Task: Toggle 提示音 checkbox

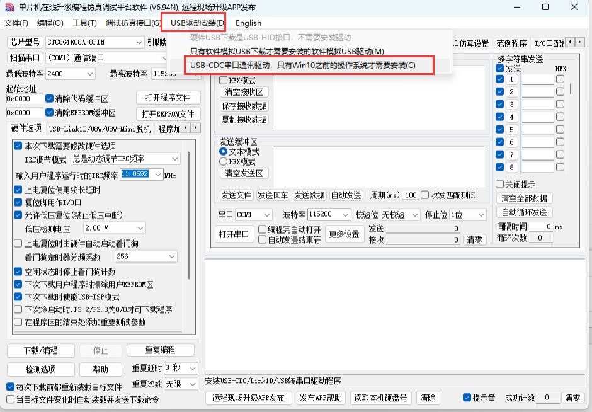Action: (467, 398)
